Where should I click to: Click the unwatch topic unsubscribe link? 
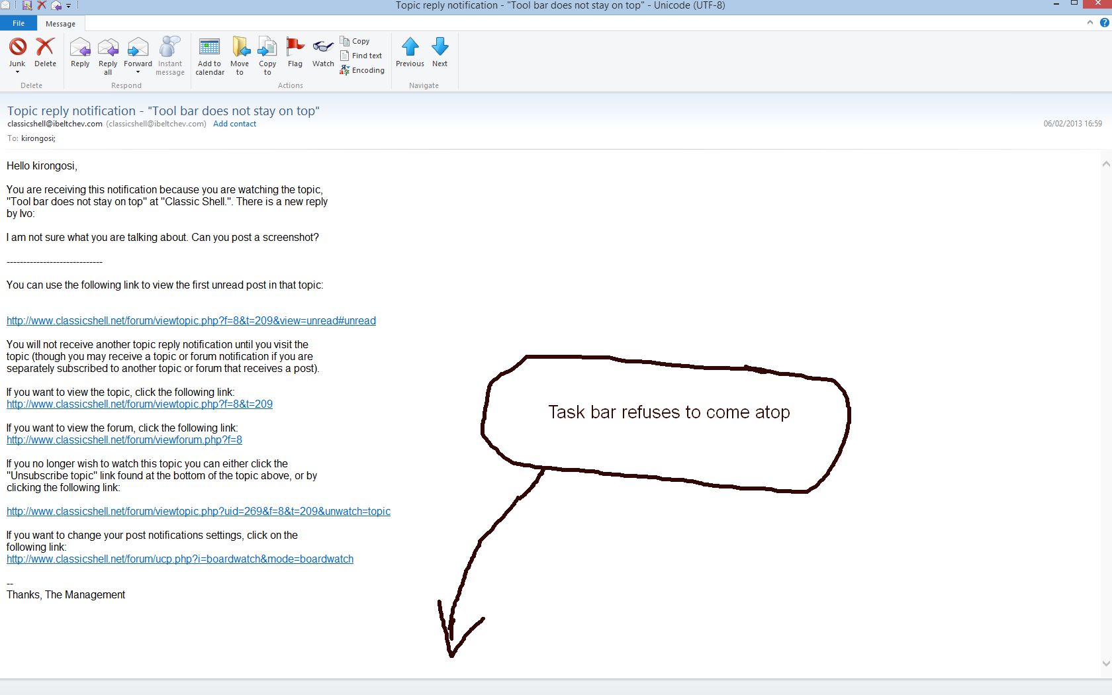199,512
